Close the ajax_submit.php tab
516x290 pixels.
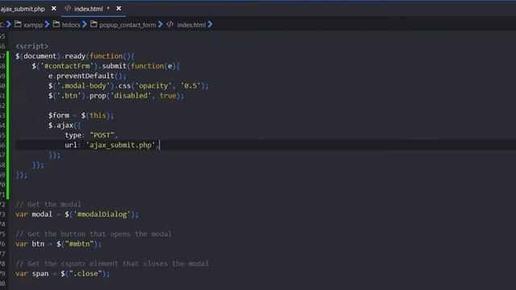coord(54,9)
